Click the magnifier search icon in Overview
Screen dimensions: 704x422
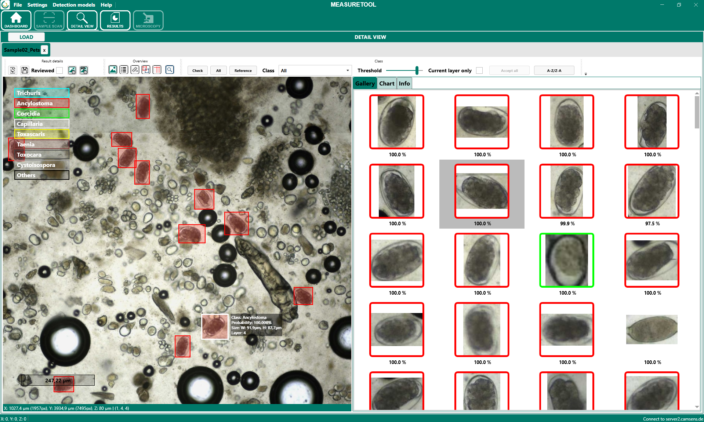coord(170,70)
